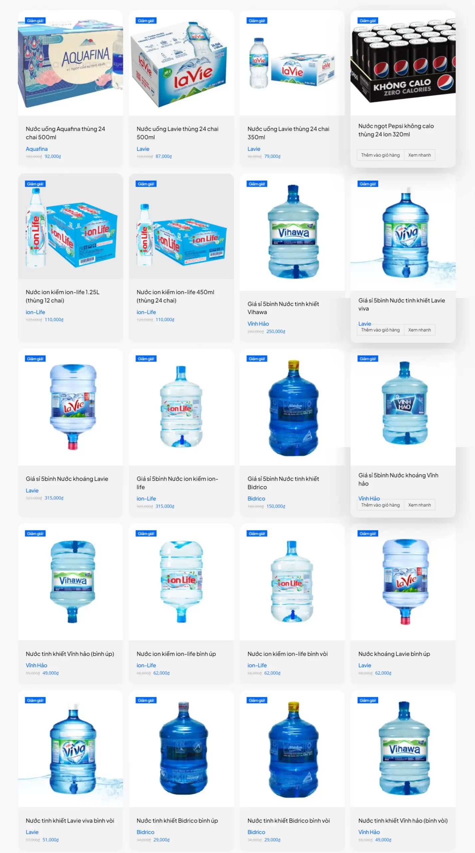Click Vĩnh Hảo brand under bình vòi product
Image resolution: width=475 pixels, height=853 pixels.
(369, 832)
